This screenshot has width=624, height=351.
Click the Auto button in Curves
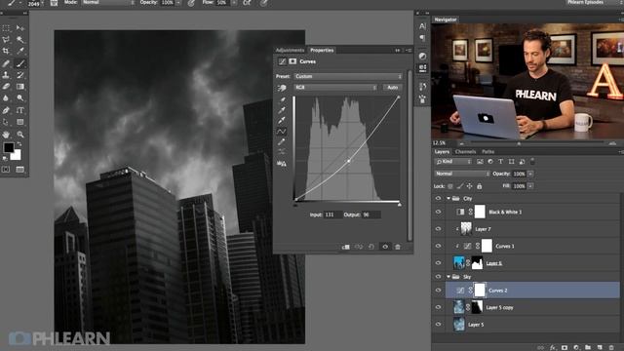392,87
